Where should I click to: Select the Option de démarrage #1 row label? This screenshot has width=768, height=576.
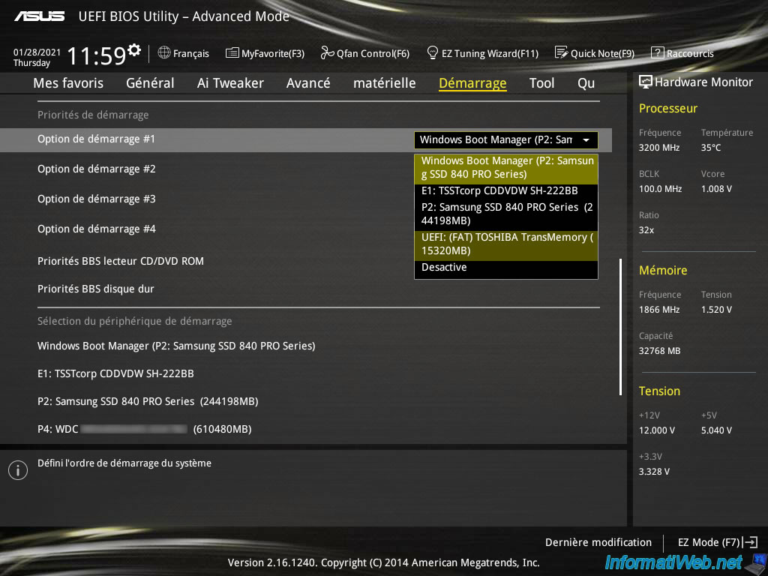pos(97,139)
